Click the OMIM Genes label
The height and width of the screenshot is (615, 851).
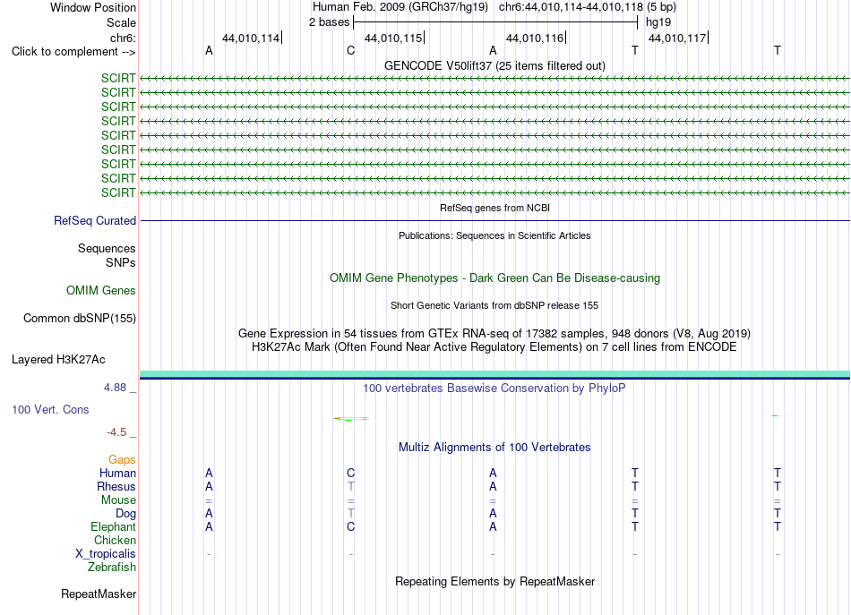[100, 291]
